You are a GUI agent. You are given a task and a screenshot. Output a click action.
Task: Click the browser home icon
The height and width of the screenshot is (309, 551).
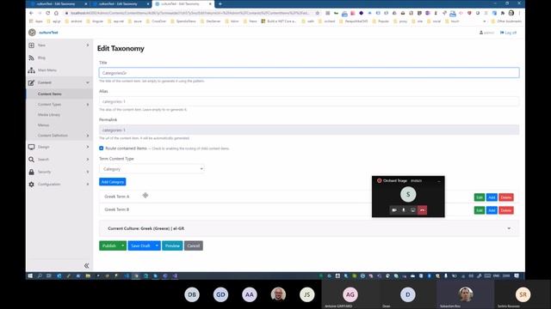click(x=56, y=13)
